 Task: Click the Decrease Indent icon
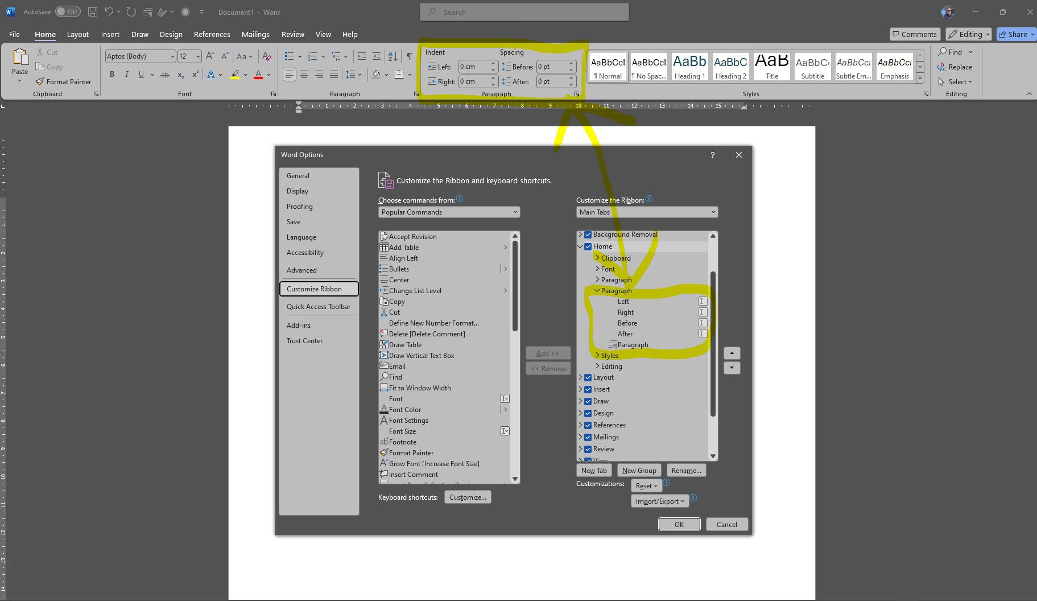(x=361, y=56)
